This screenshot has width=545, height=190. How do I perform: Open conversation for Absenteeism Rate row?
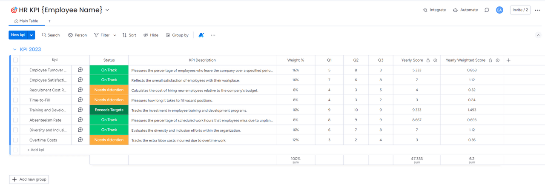[x=80, y=120]
